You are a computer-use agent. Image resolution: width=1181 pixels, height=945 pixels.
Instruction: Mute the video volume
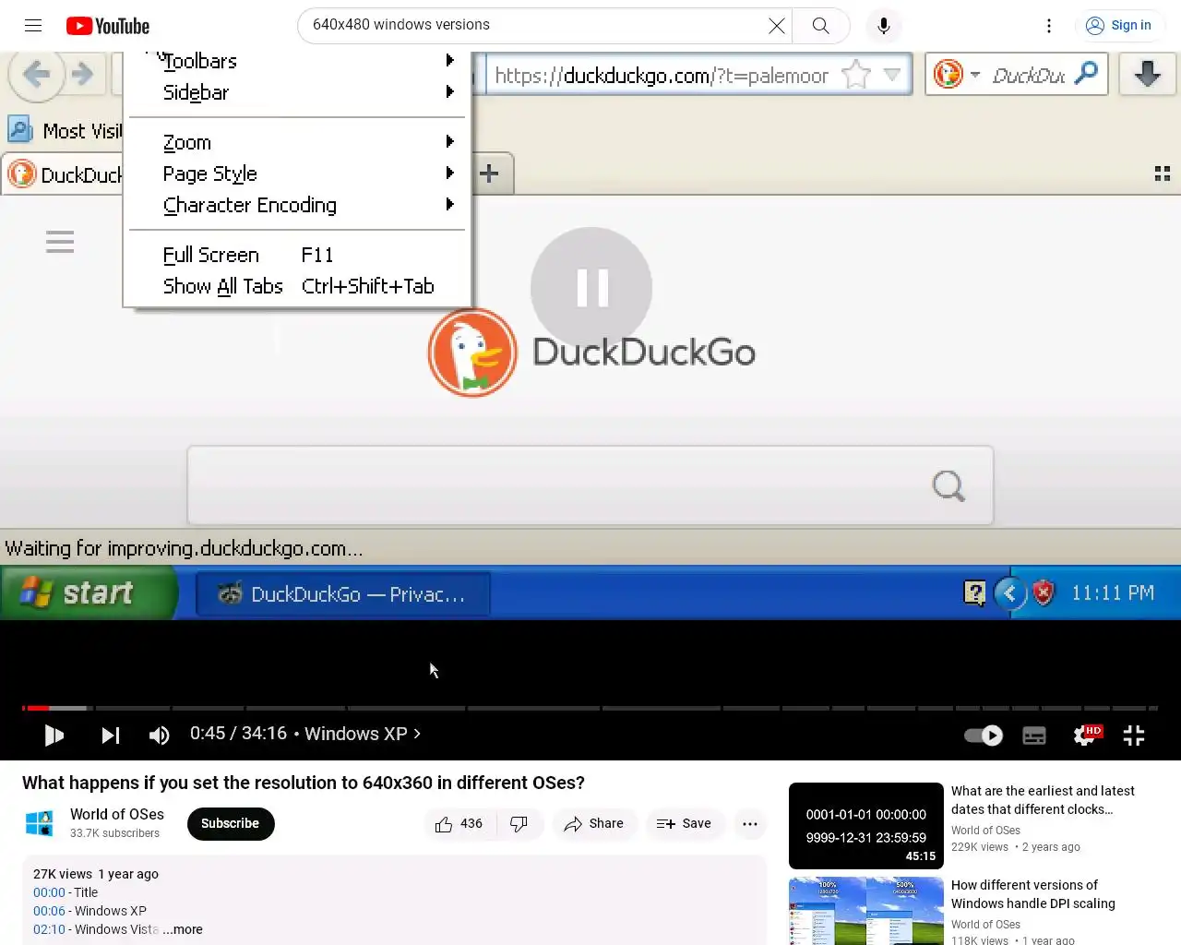(159, 735)
